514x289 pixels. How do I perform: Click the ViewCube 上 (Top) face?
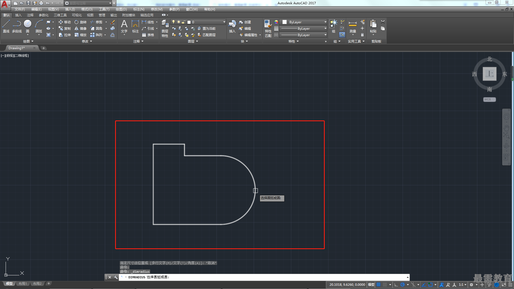[x=489, y=74]
